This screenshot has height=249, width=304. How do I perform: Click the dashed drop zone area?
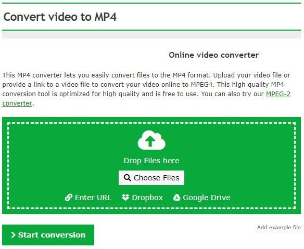coord(151,165)
